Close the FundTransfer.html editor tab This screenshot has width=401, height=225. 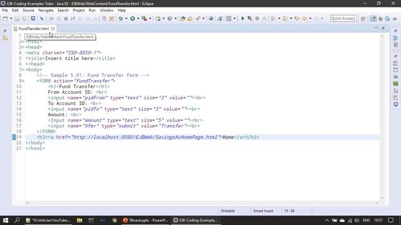point(53,29)
